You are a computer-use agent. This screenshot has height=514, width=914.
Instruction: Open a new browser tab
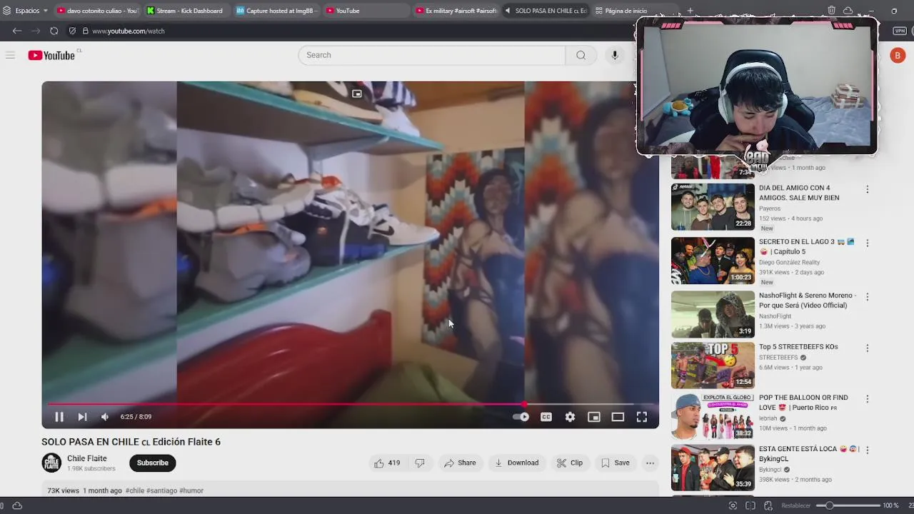tap(690, 11)
